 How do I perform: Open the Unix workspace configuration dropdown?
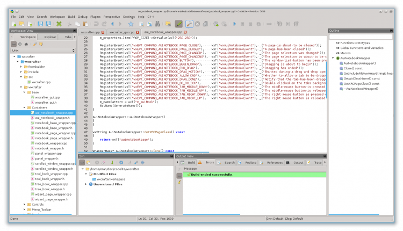click(43, 50)
